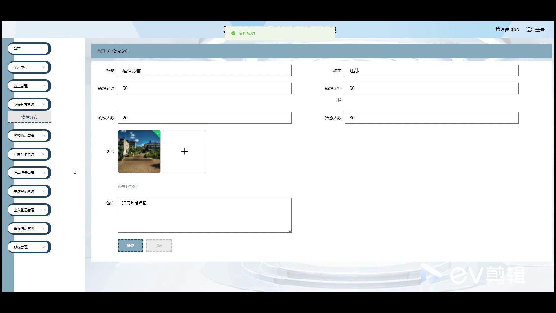Open the 系统管理 sidebar menu

(x=29, y=247)
